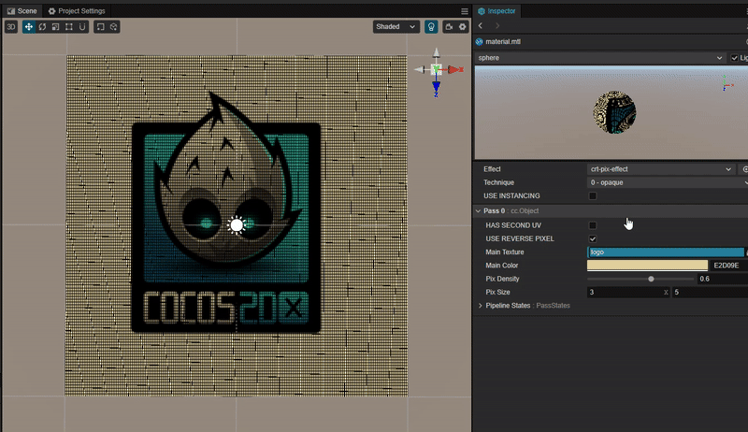Click the Pix Density label
748x432 pixels.
pos(502,279)
